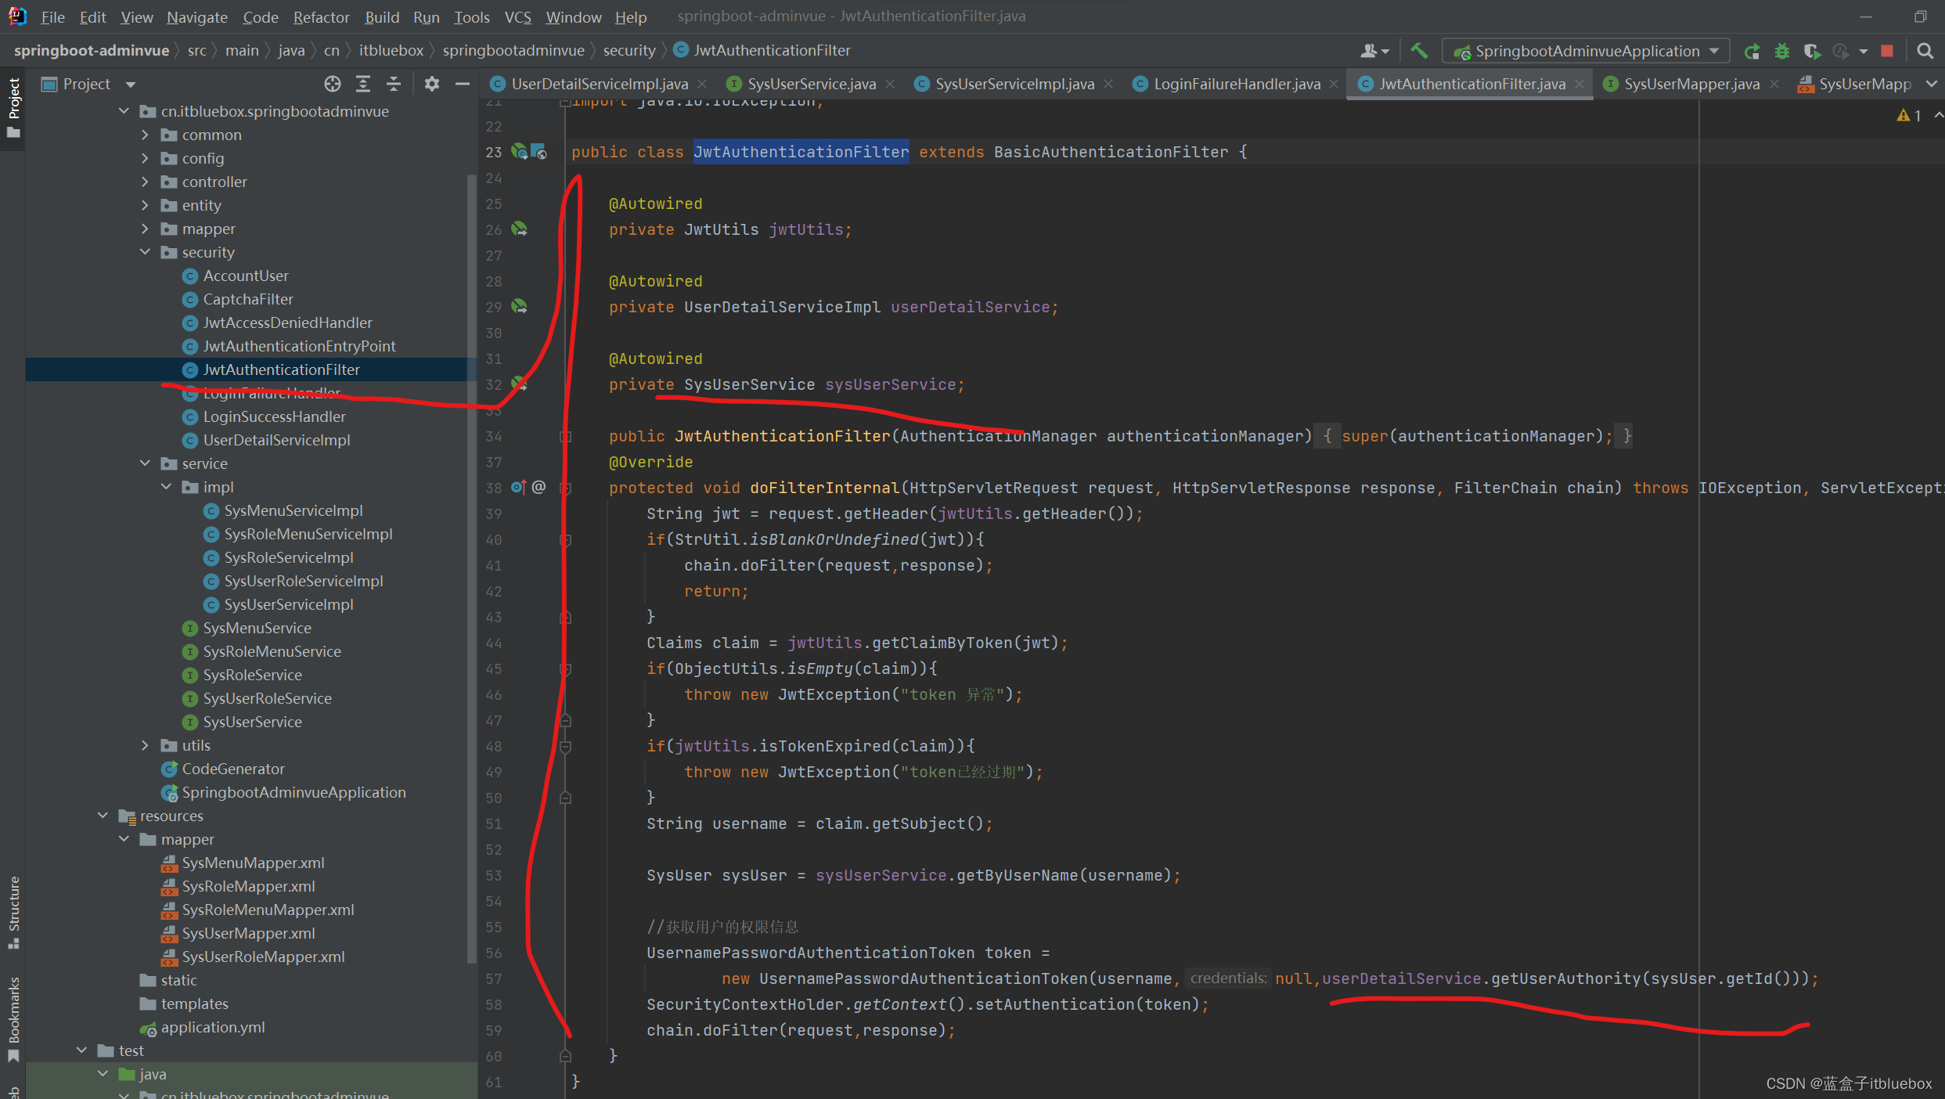Click the Build project hammer icon
This screenshot has width=1945, height=1099.
[1418, 51]
